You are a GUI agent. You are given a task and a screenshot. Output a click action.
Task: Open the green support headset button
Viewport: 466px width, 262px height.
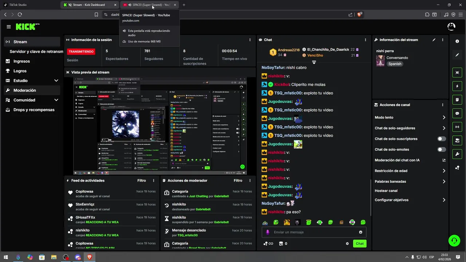coord(454,240)
